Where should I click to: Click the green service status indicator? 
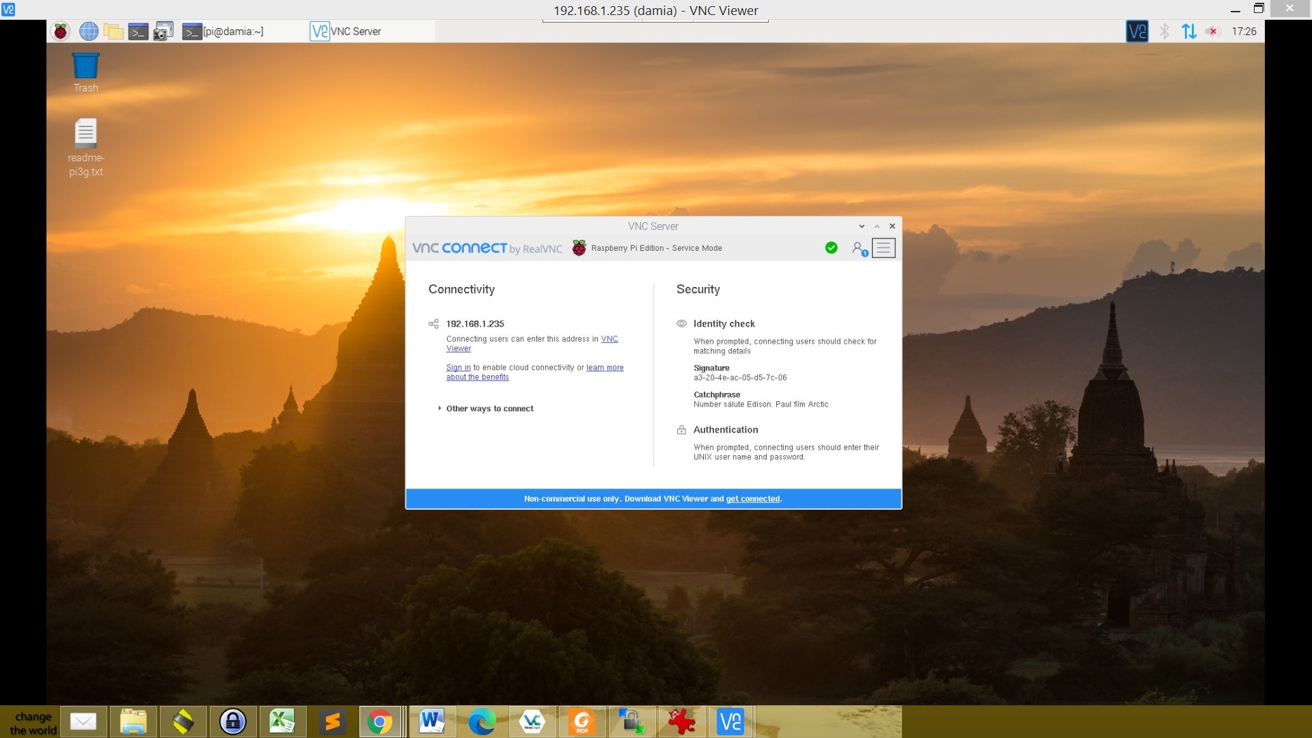[x=832, y=247]
